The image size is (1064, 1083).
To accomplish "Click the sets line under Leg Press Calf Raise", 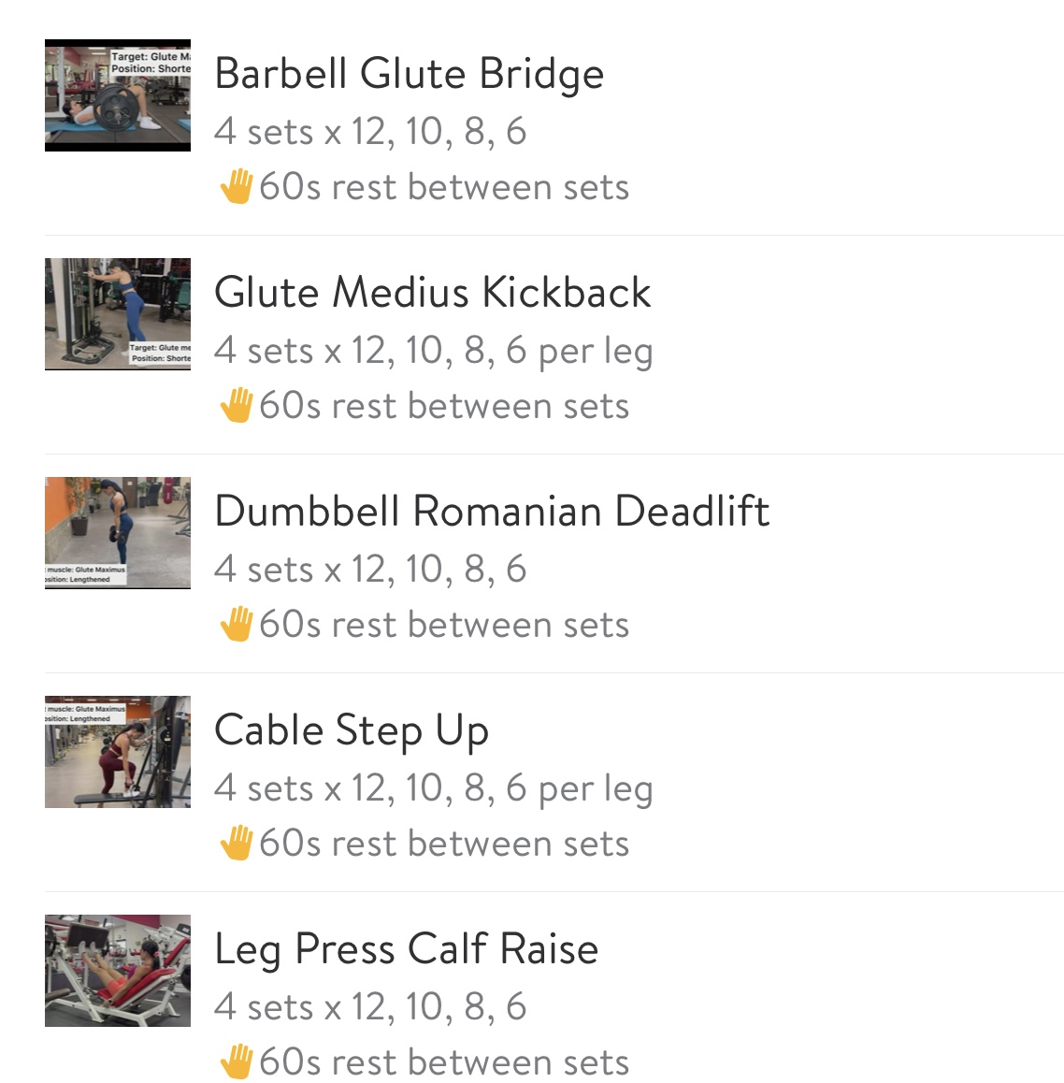I will tap(370, 1007).
